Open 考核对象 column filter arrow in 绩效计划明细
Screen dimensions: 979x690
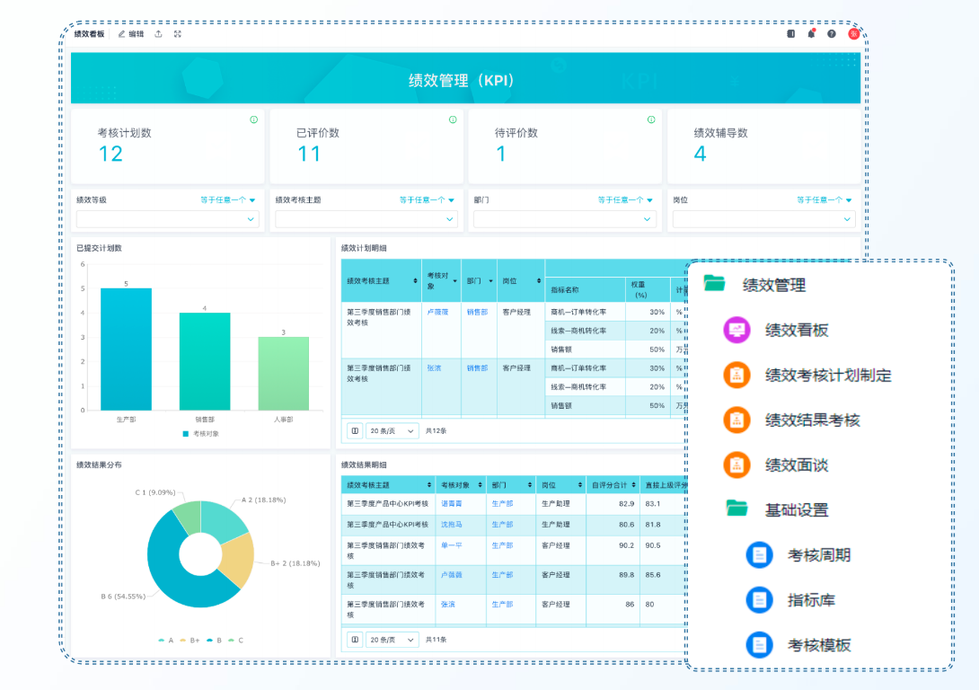[x=455, y=281]
